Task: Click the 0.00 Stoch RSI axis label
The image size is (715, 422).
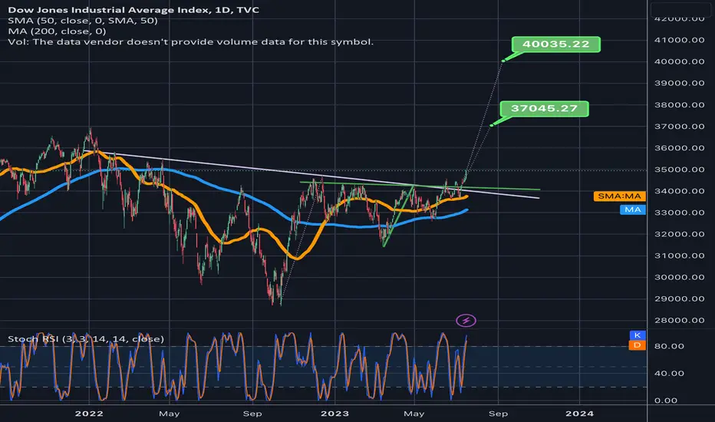Action: point(666,401)
